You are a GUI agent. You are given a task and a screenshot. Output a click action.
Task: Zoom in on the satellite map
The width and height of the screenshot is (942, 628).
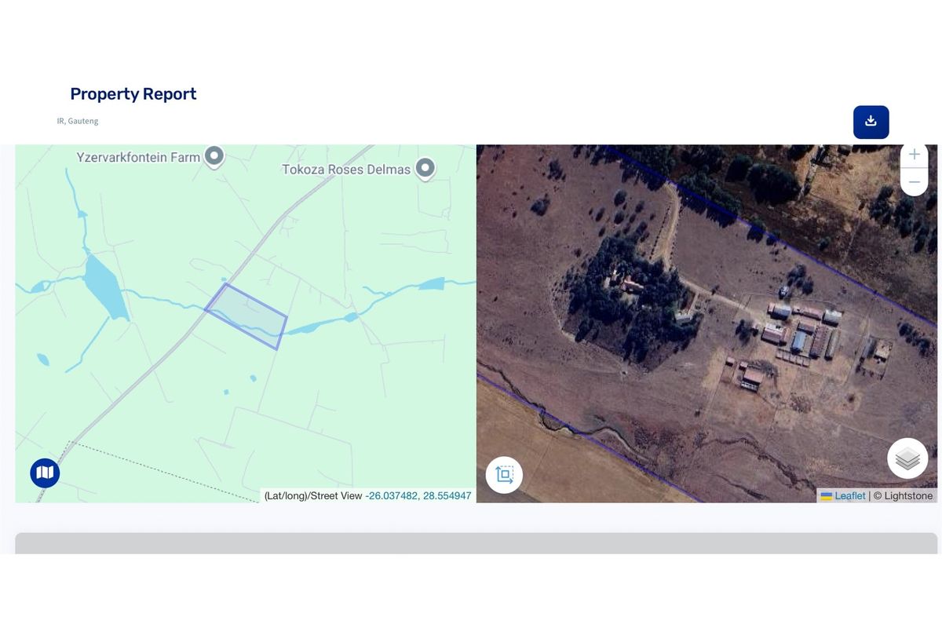pos(914,155)
